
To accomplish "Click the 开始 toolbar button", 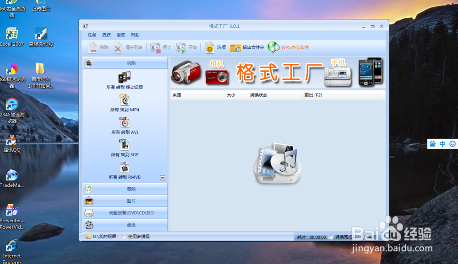I will point(186,48).
